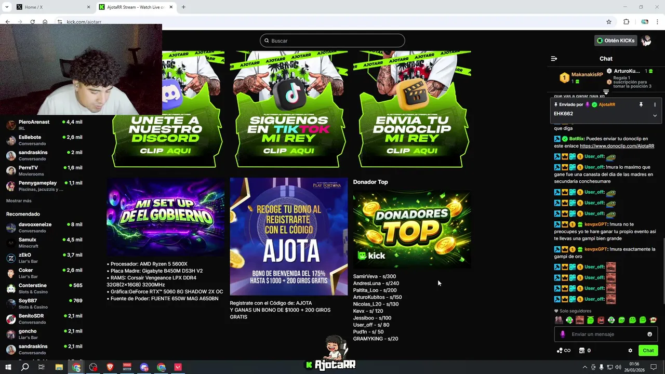Open the user profile avatar menu

click(x=646, y=41)
